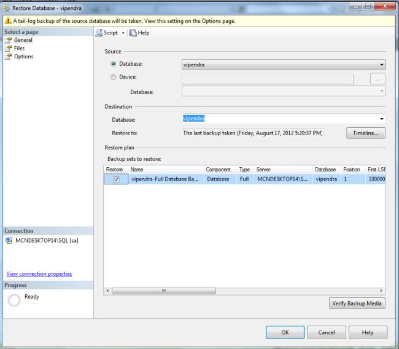Open the Timeline dialog
This screenshot has width=399, height=349.
[366, 133]
